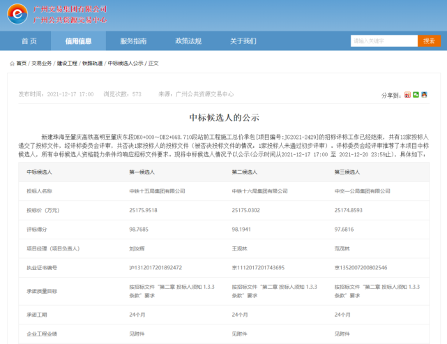Click the orange 搜索 button

tap(429, 40)
